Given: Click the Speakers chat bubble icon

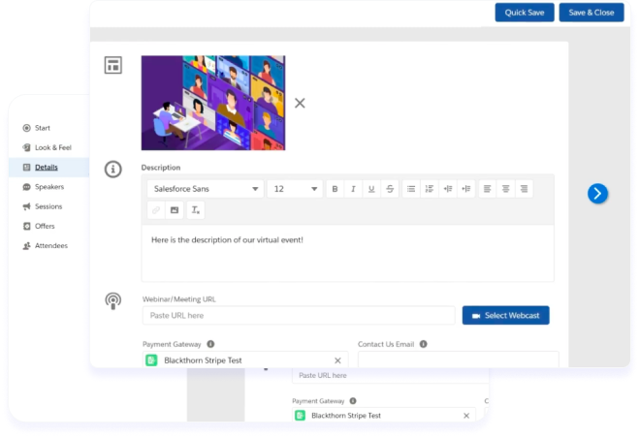Looking at the screenshot, I should point(26,187).
